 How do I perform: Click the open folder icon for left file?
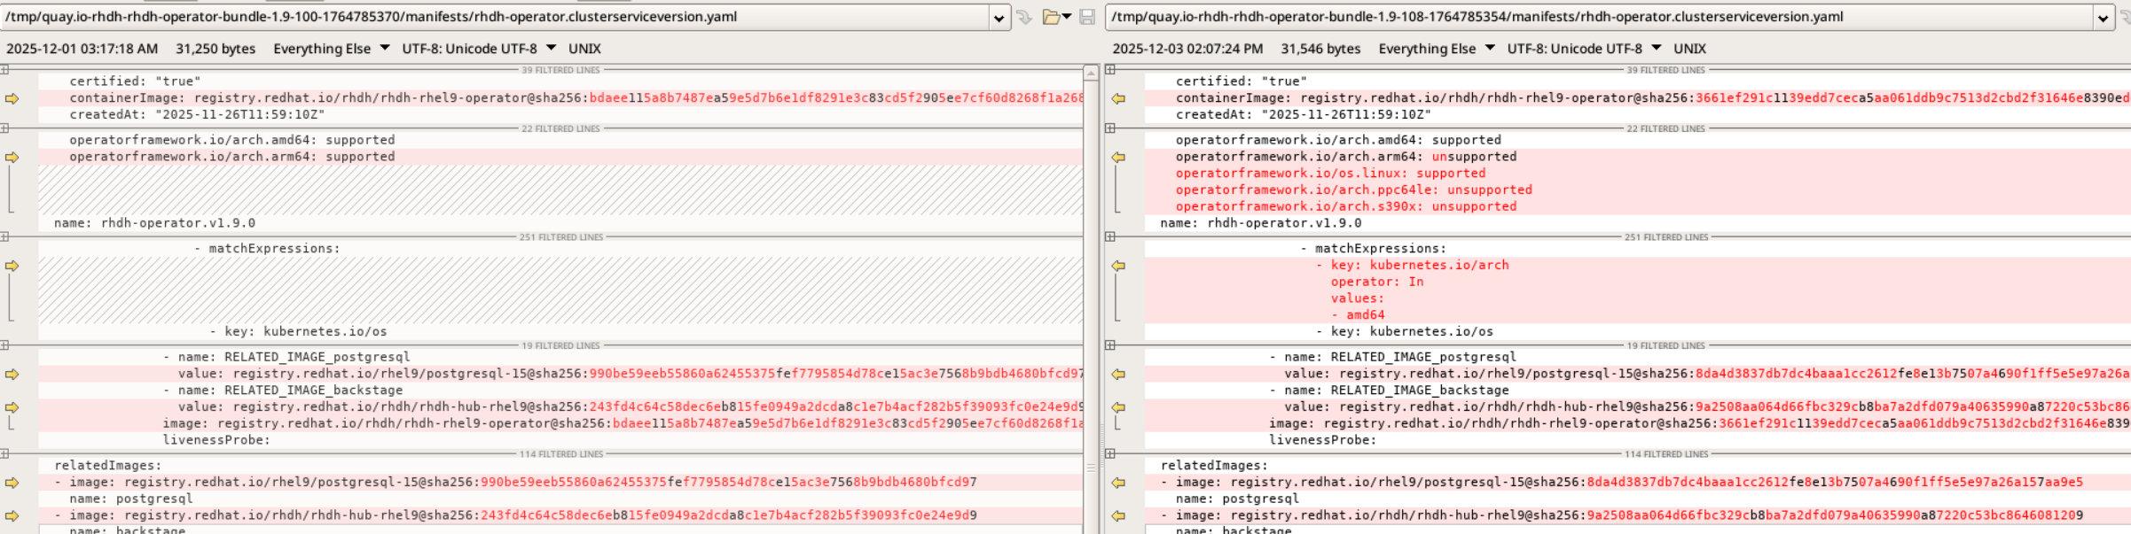pos(1052,17)
